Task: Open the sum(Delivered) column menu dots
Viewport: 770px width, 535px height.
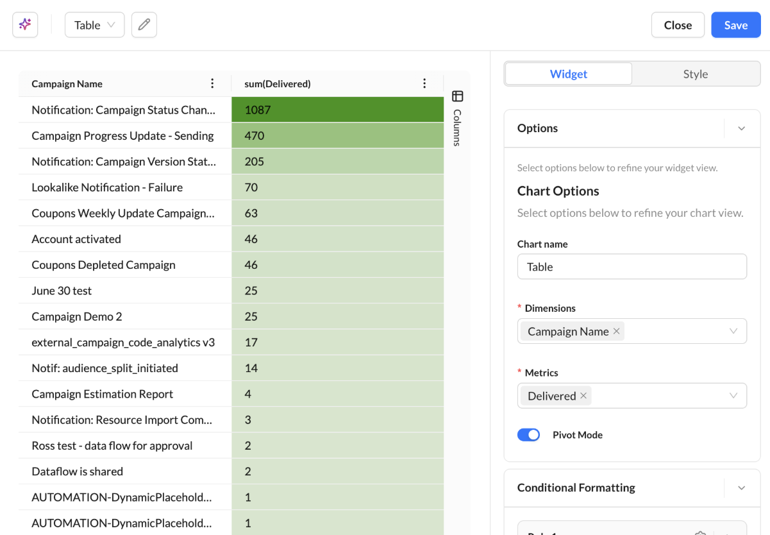Action: click(x=424, y=83)
